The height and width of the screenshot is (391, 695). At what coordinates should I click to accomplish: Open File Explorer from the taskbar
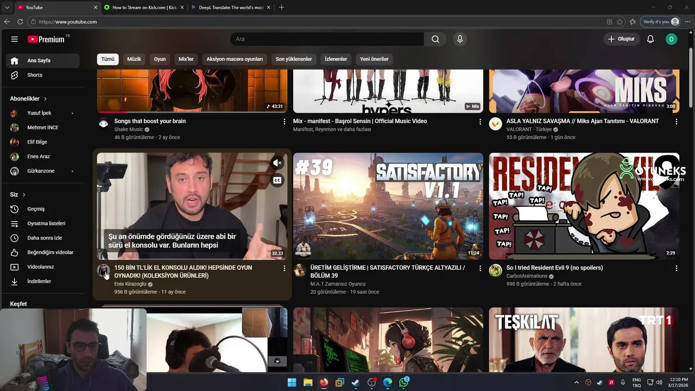pyautogui.click(x=308, y=382)
